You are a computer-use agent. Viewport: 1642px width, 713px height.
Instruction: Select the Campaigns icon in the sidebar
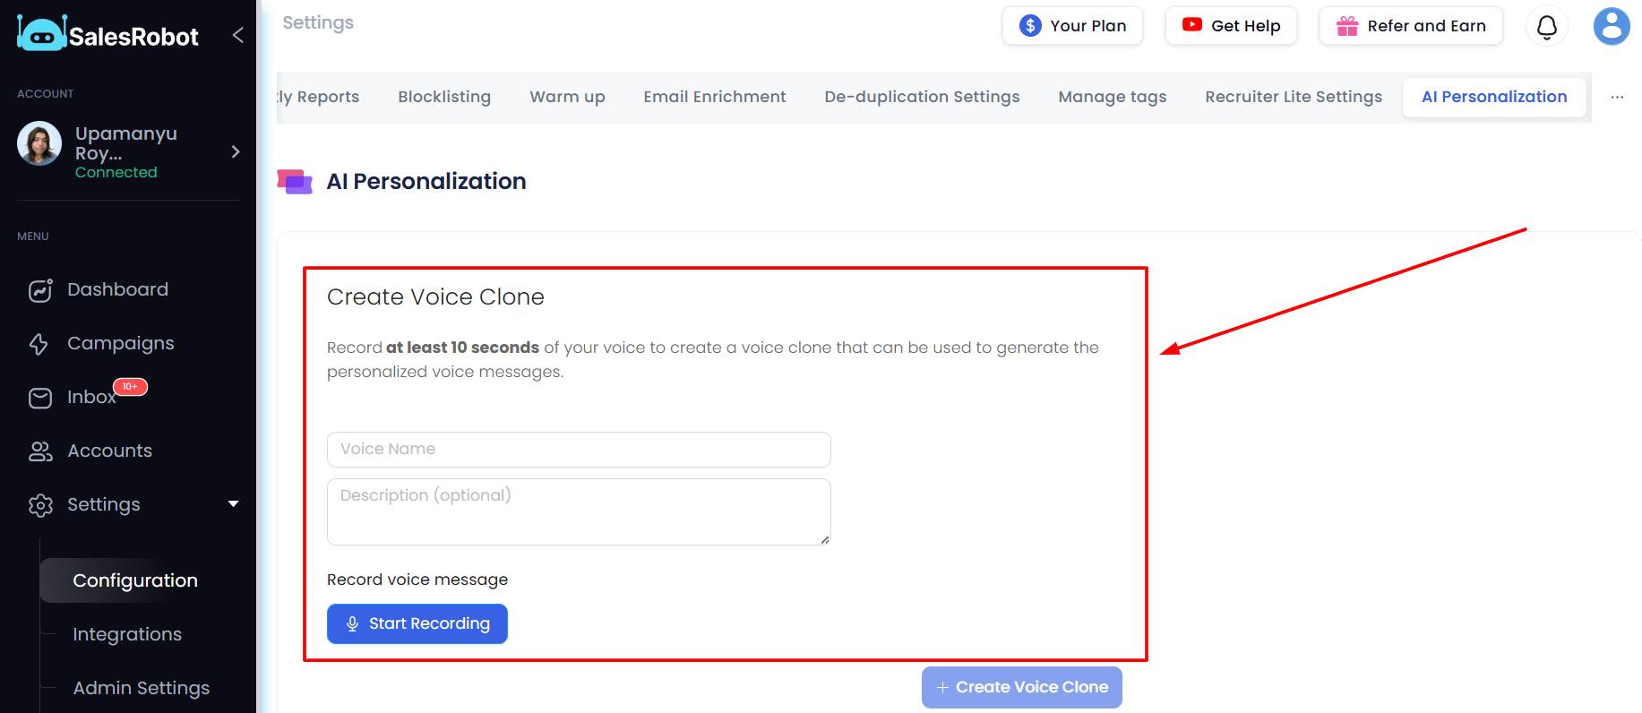pos(39,343)
